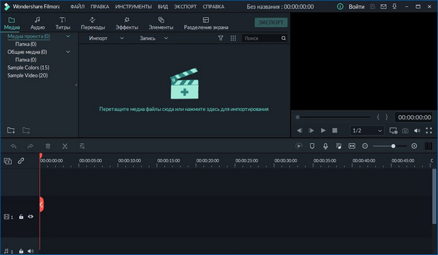Zoom out timeline with minus icon
This screenshot has height=255, width=438.
pos(365,146)
